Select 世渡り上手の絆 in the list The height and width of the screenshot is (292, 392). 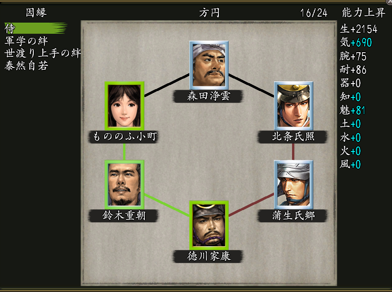(x=43, y=53)
